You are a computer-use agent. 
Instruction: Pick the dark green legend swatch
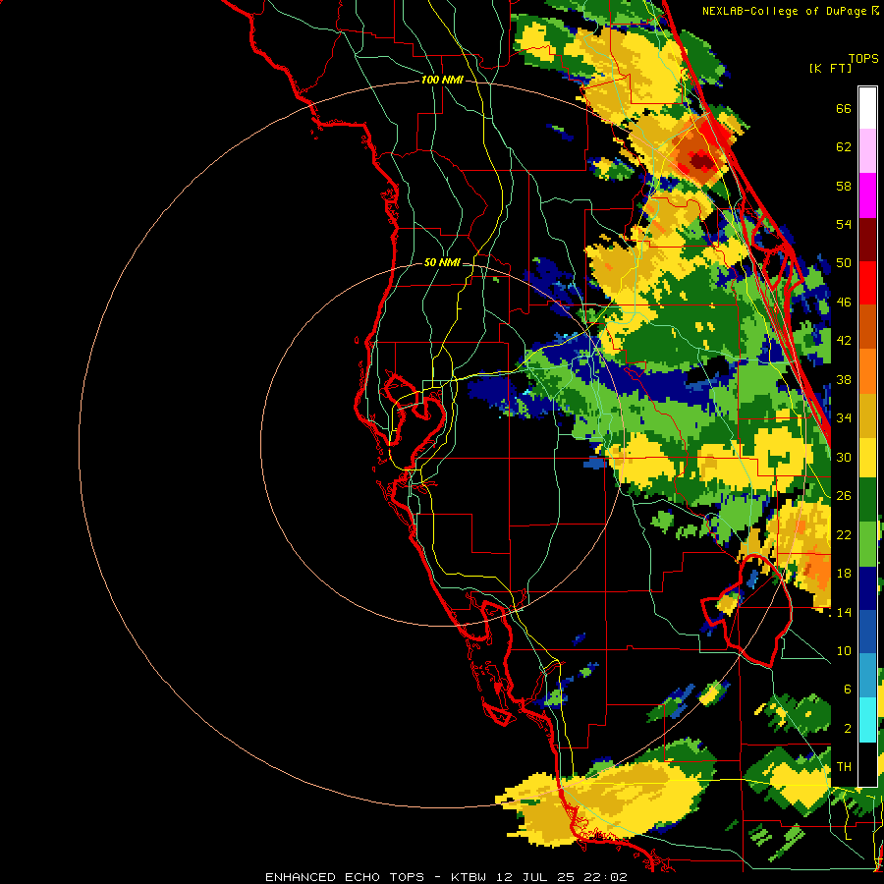tap(867, 500)
